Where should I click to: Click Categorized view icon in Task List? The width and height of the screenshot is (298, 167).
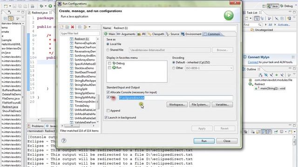(x=257, y=19)
